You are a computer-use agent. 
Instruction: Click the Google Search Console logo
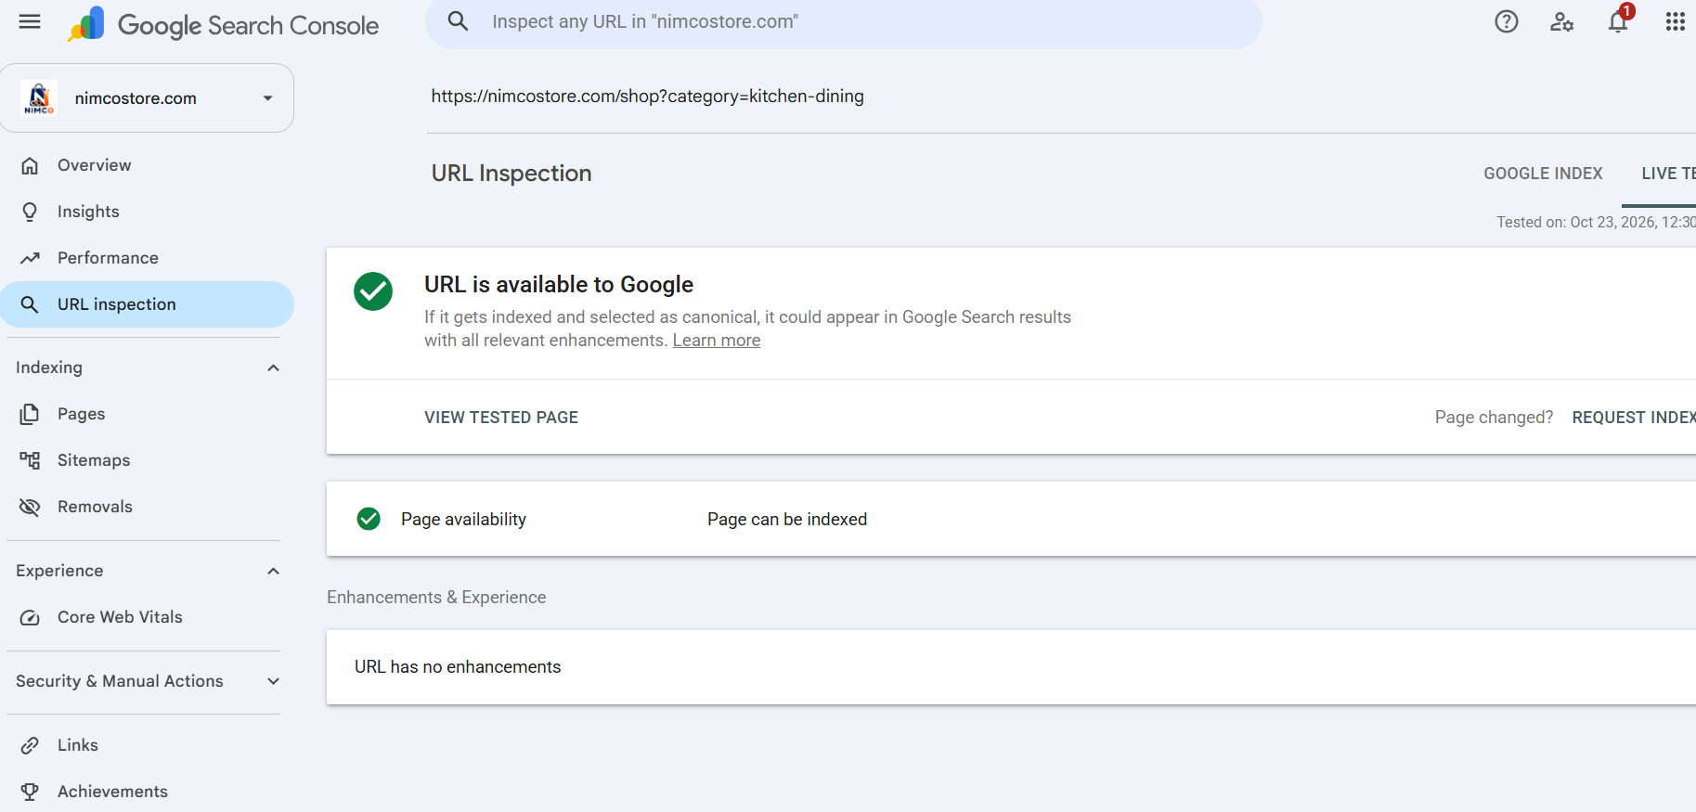click(223, 25)
